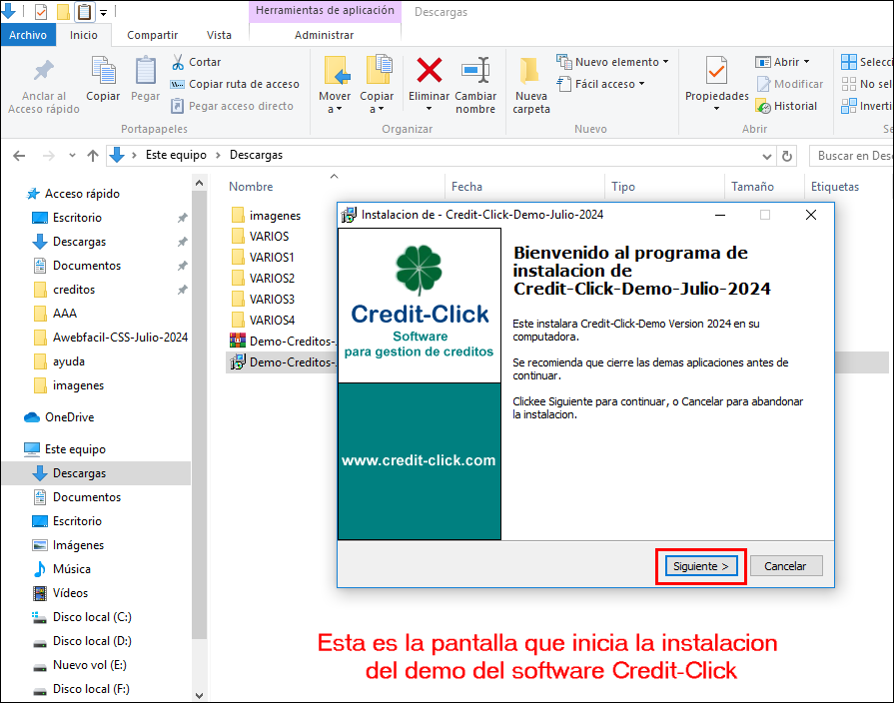Click the Cambiar nombre rename icon
The height and width of the screenshot is (703, 894).
(x=475, y=72)
